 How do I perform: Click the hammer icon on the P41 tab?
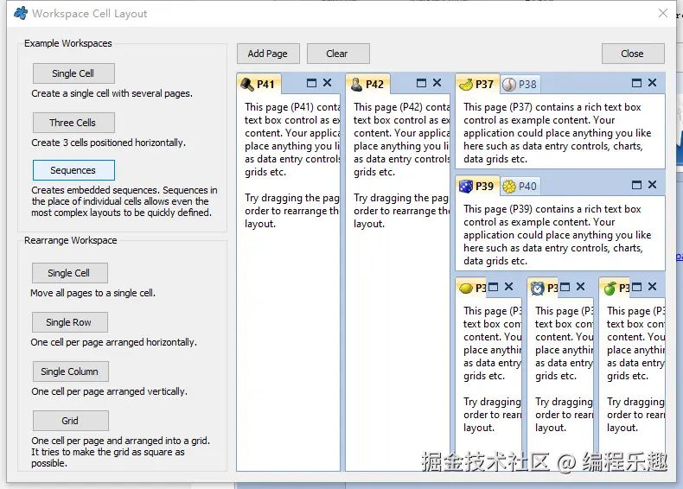[247, 84]
